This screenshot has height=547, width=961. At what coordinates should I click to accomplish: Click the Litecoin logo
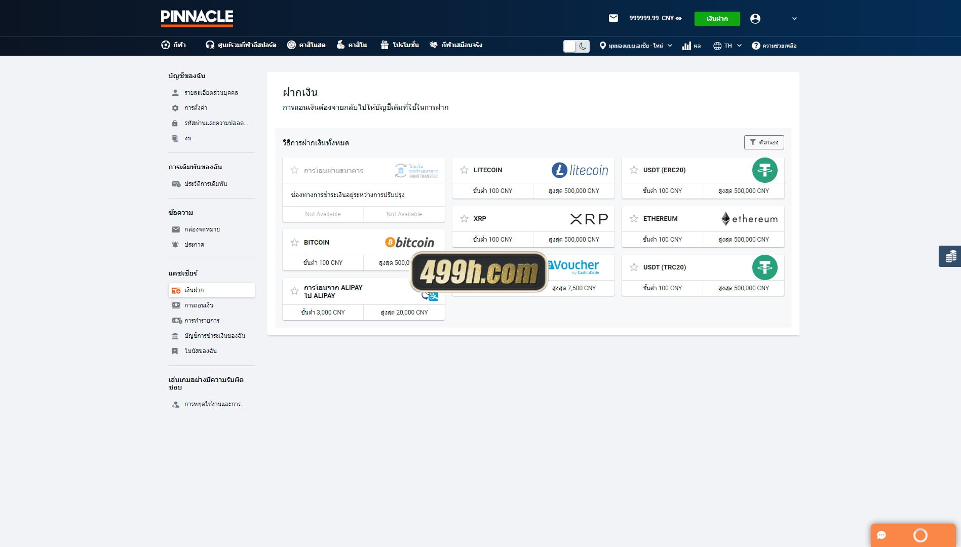580,170
